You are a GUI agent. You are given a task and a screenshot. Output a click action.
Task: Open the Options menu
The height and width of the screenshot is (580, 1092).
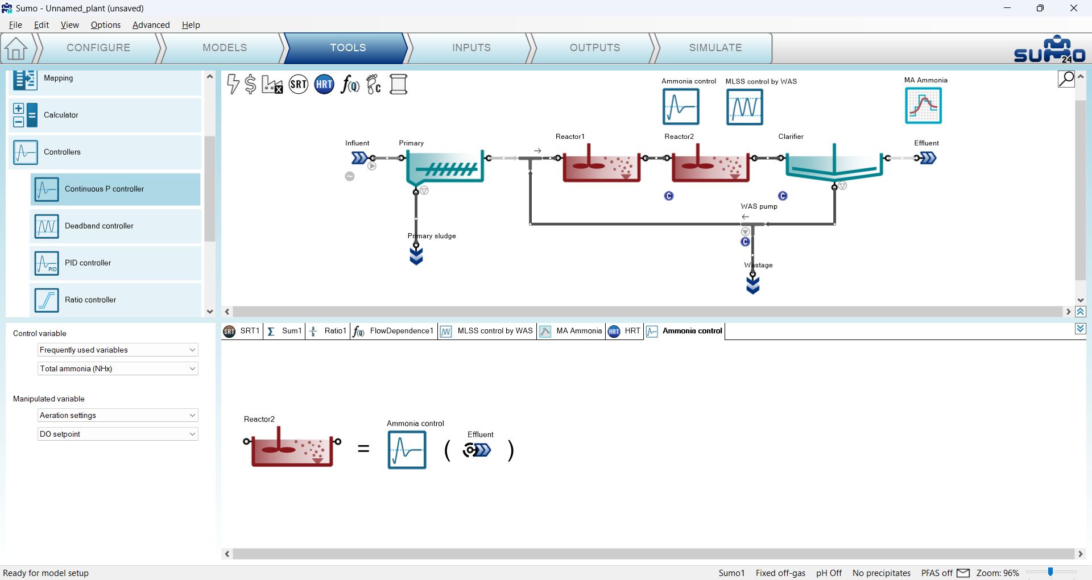(x=106, y=25)
